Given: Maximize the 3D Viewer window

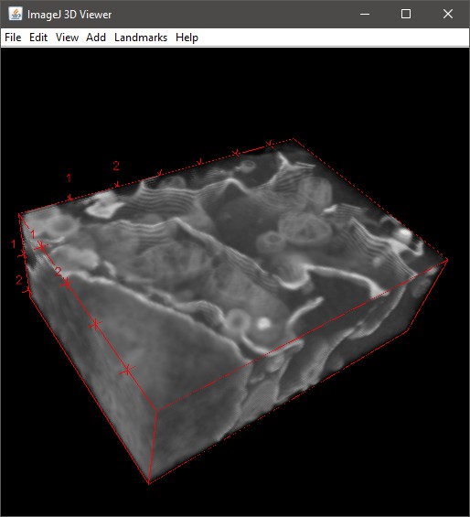Looking at the screenshot, I should point(406,14).
